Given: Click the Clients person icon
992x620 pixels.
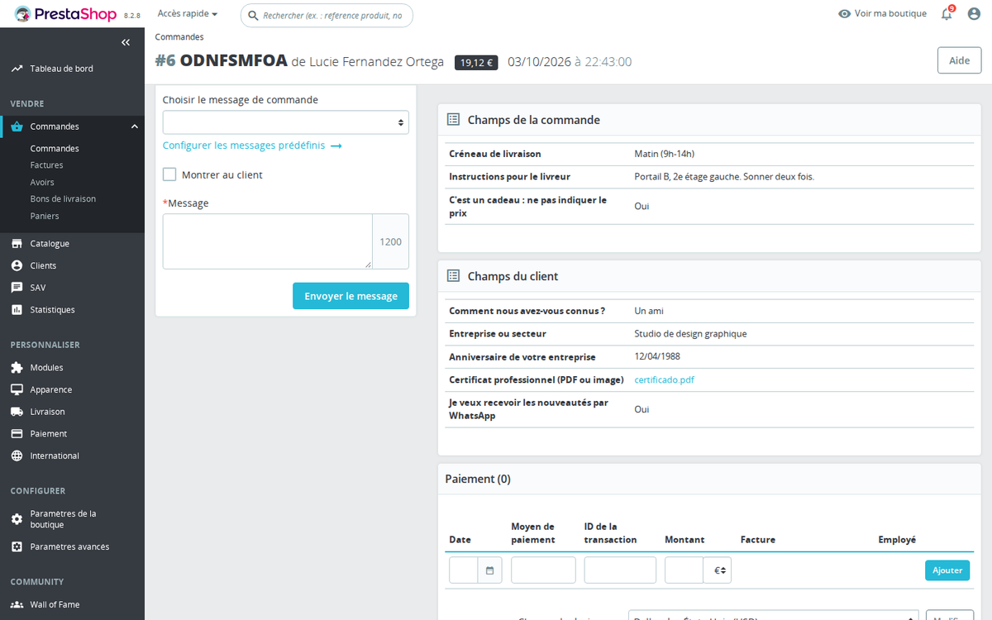Looking at the screenshot, I should 17,265.
